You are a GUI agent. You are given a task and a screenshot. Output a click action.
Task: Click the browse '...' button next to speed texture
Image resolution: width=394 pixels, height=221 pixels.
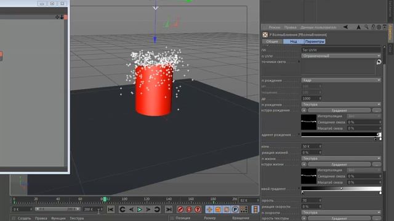tap(377, 219)
